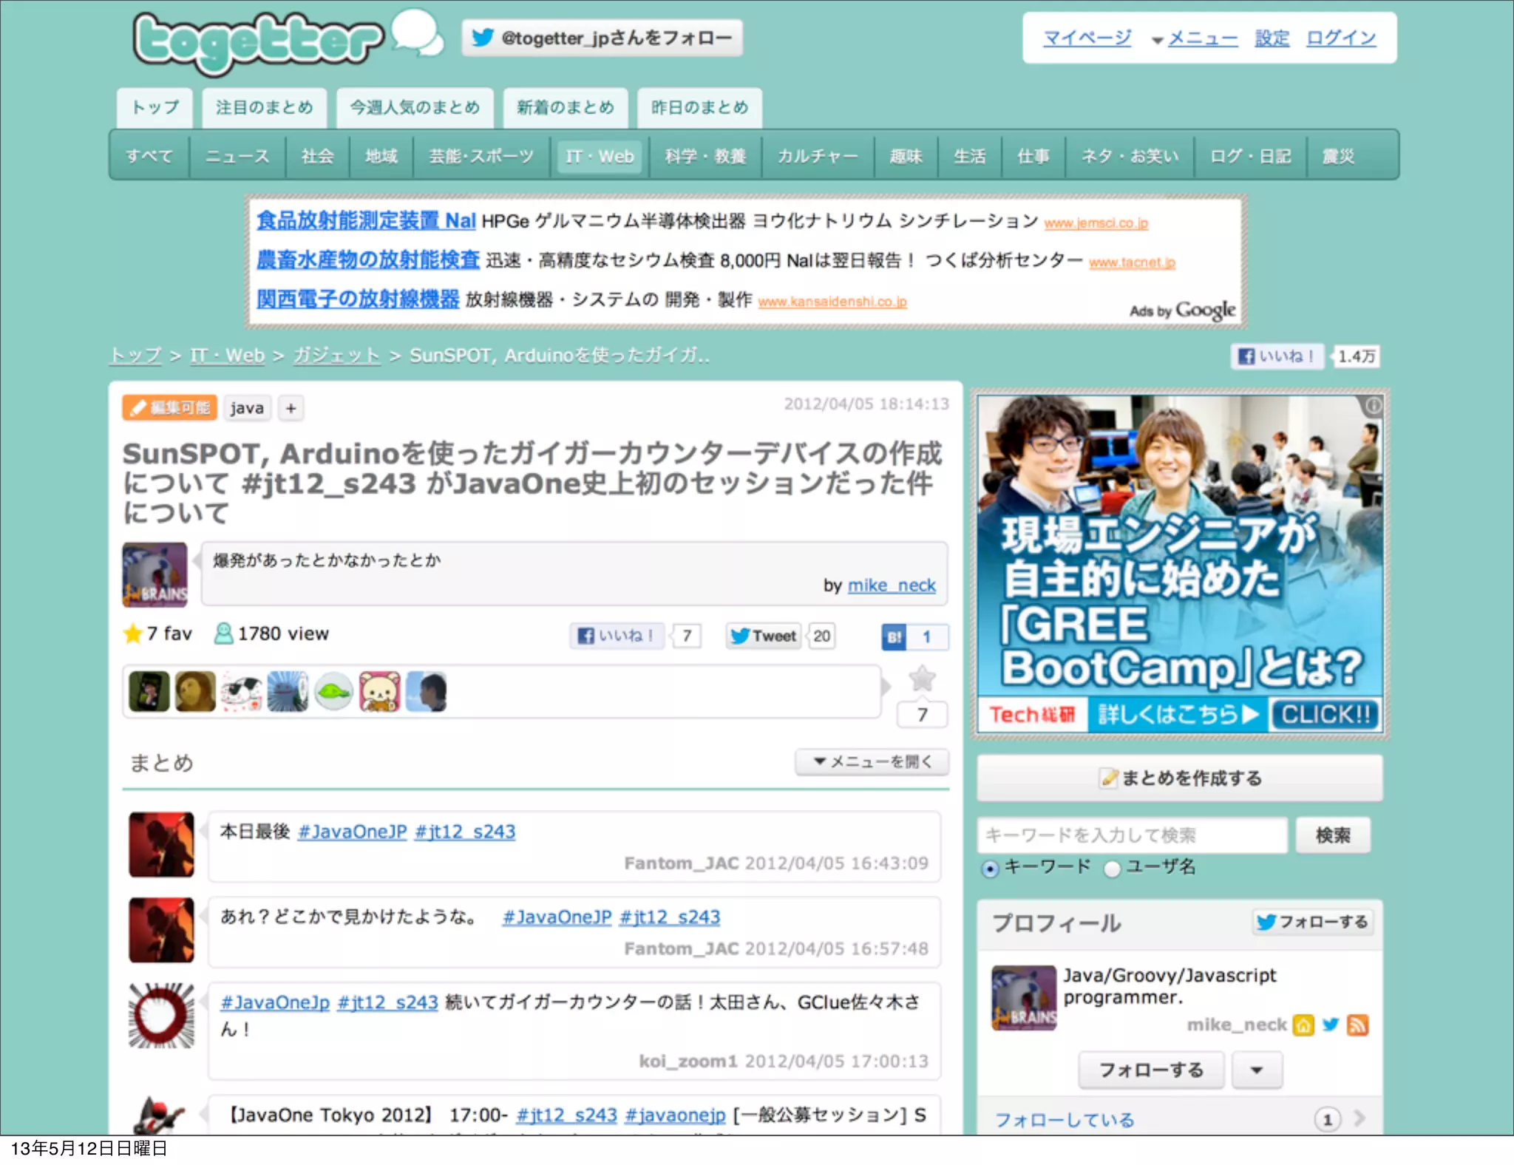Click the yellow home icon beside mike_neck

click(1303, 1025)
